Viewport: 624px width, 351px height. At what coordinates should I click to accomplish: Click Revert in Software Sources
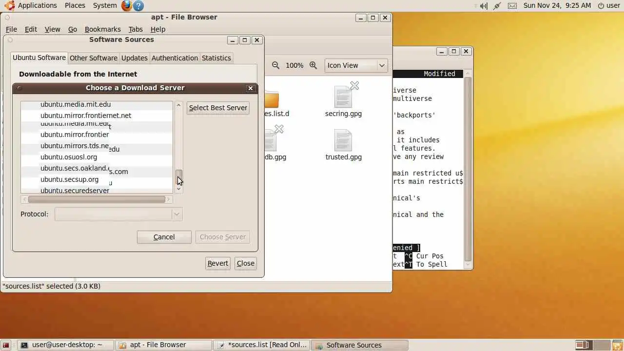click(218, 263)
